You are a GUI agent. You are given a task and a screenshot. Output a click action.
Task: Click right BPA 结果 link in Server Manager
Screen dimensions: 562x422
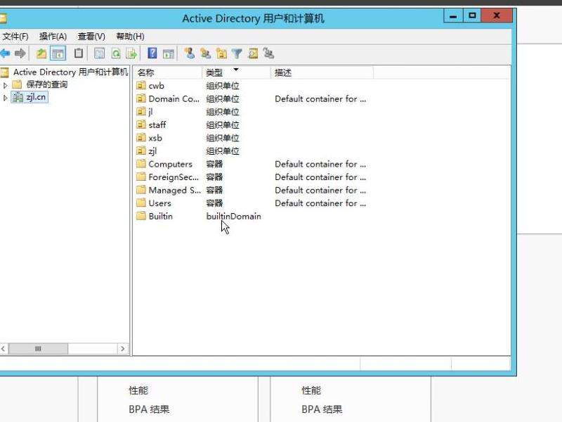tap(322, 409)
